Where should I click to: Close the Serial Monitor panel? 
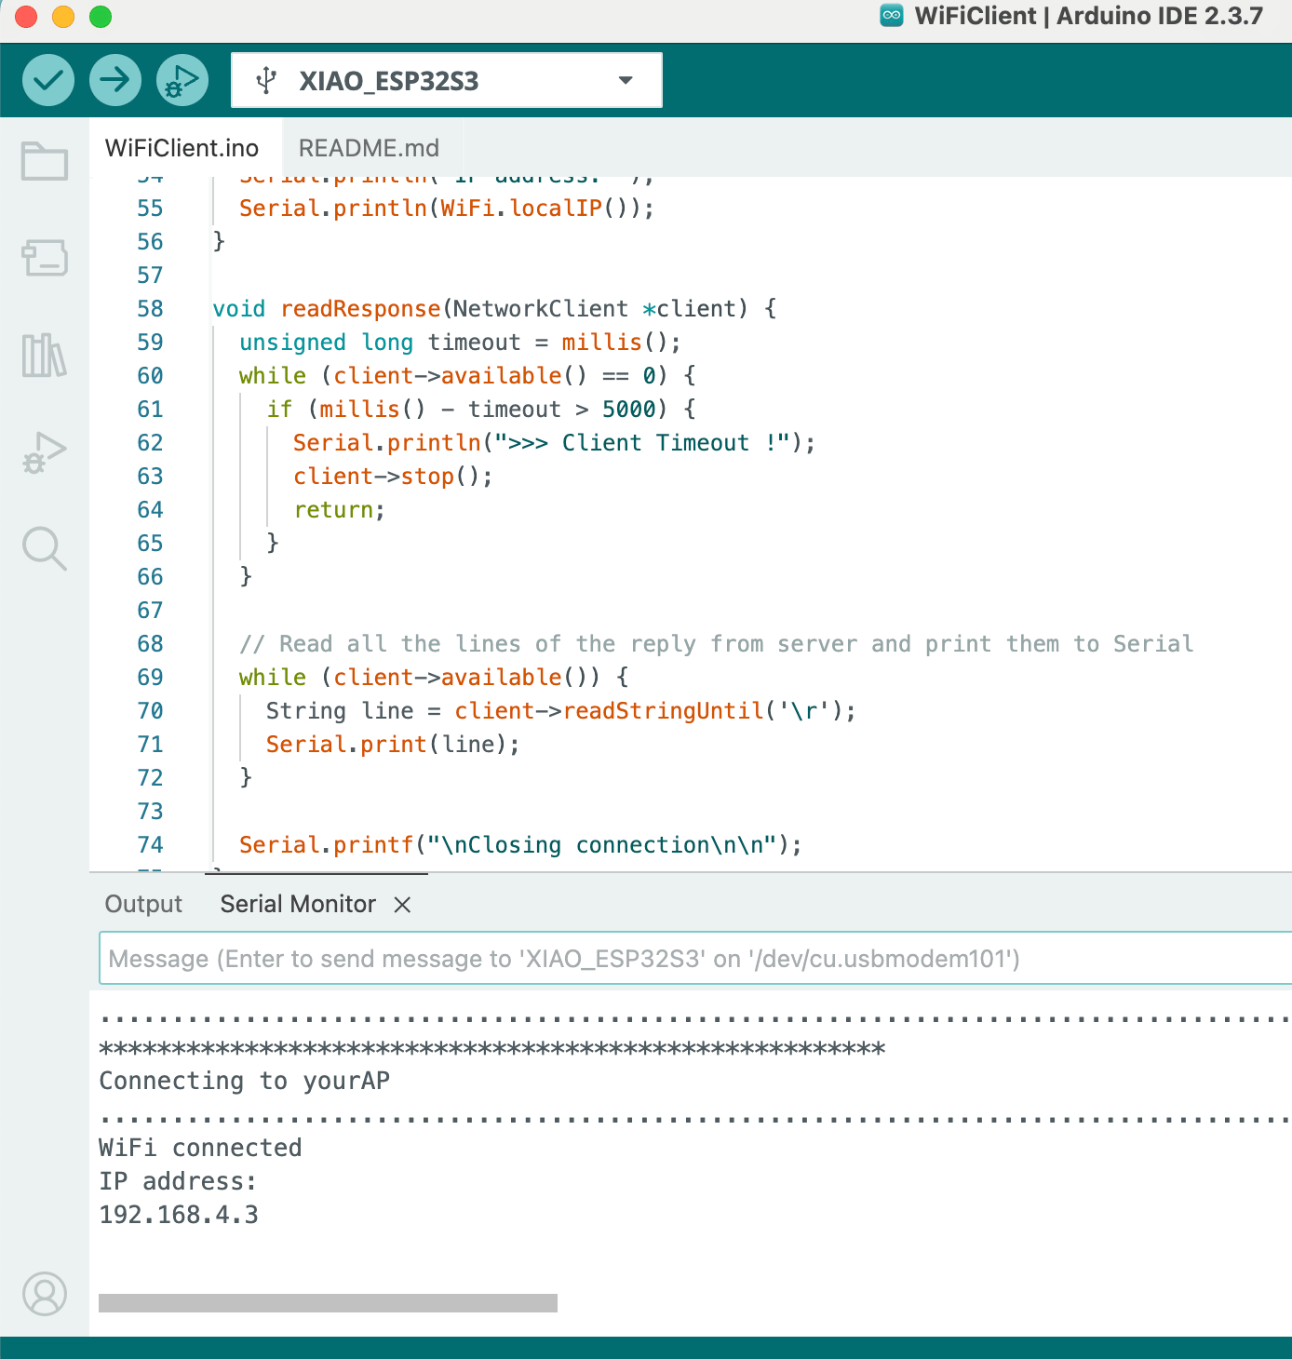pos(402,905)
